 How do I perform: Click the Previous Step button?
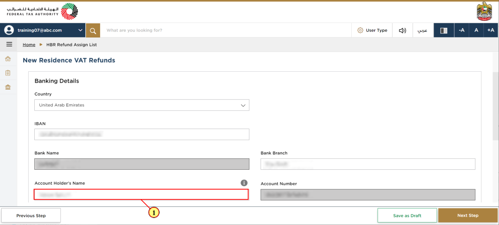31,215
